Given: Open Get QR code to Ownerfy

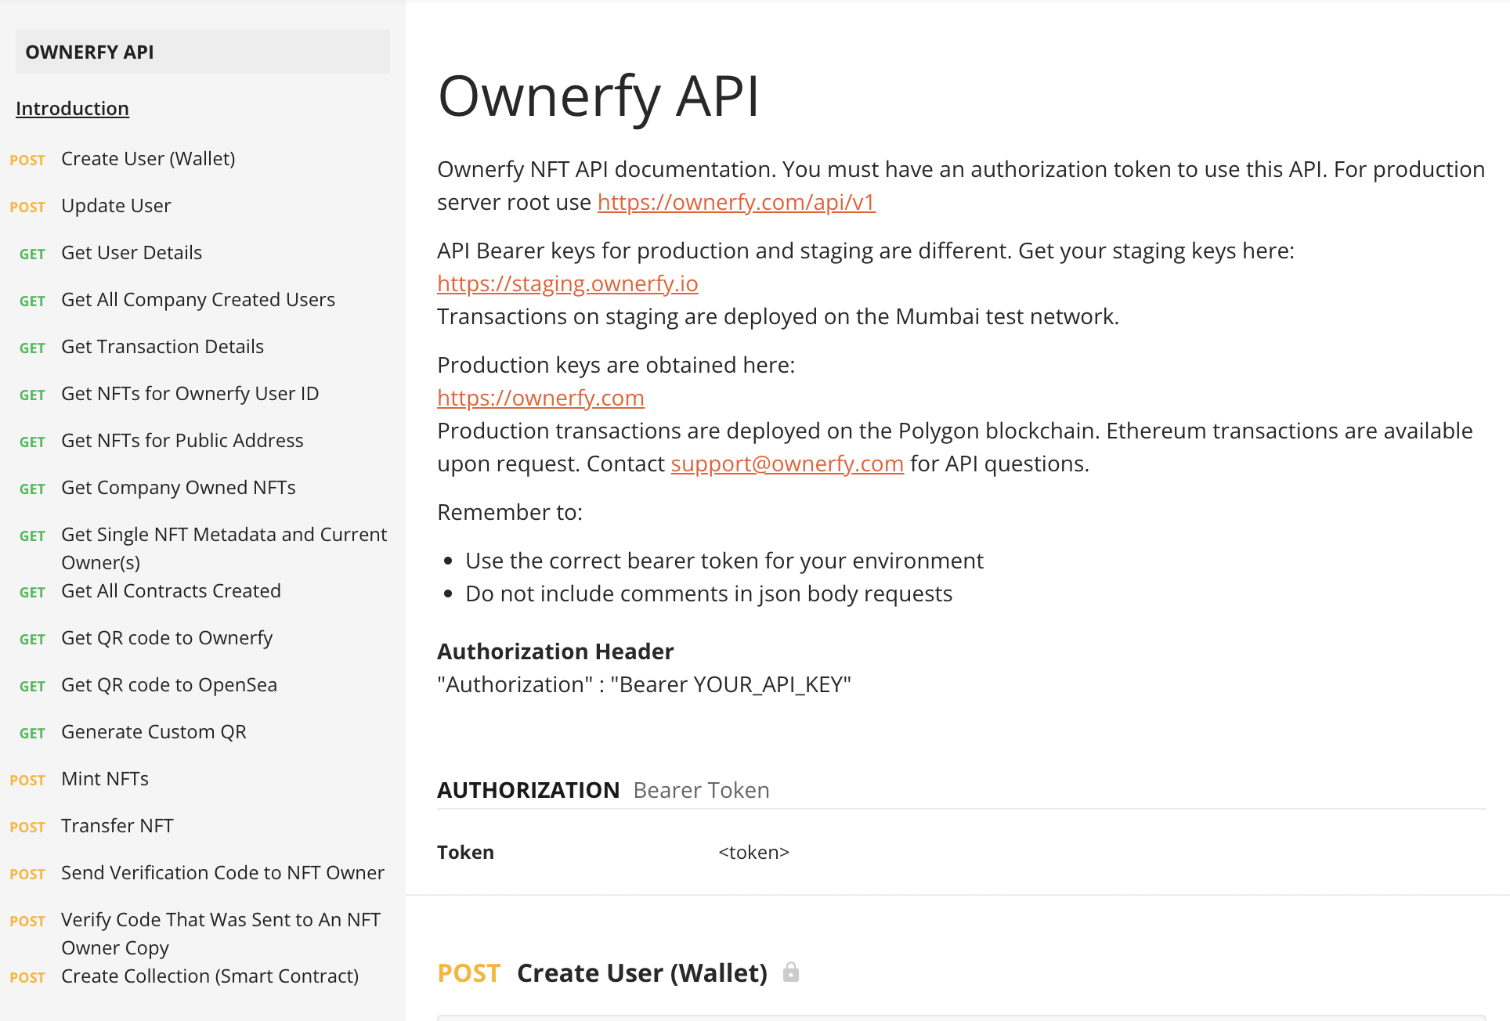Looking at the screenshot, I should click(167, 638).
